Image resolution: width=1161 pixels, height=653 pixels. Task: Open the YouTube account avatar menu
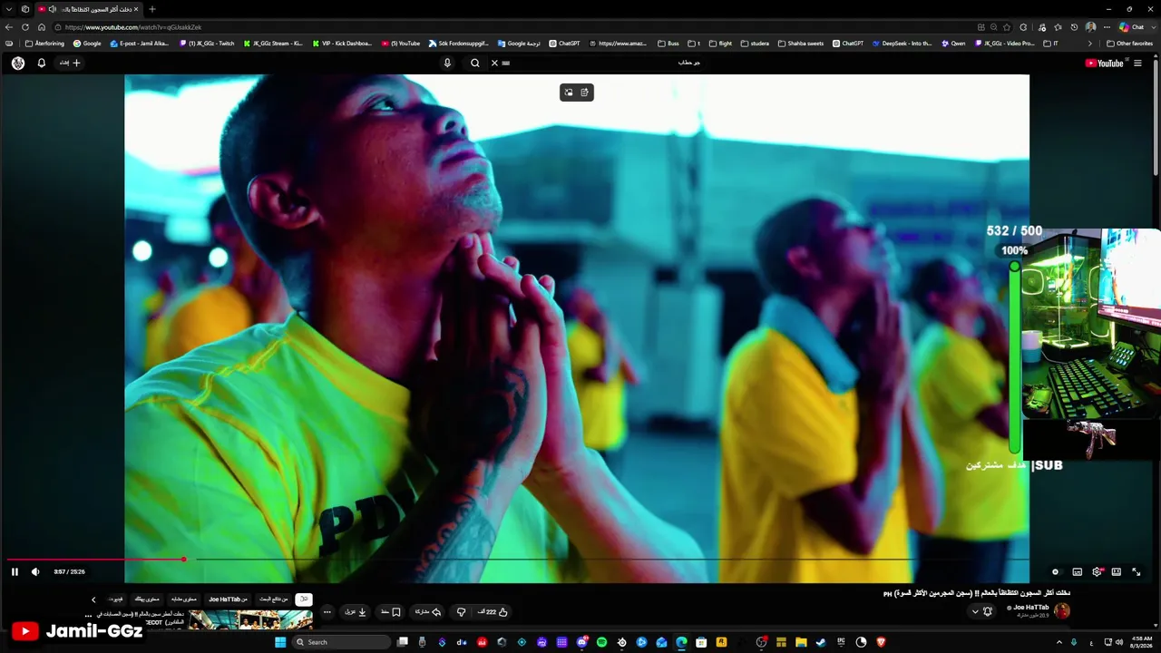click(18, 63)
